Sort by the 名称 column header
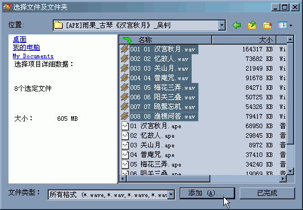Viewport: 303px width, 210px height. point(166,40)
